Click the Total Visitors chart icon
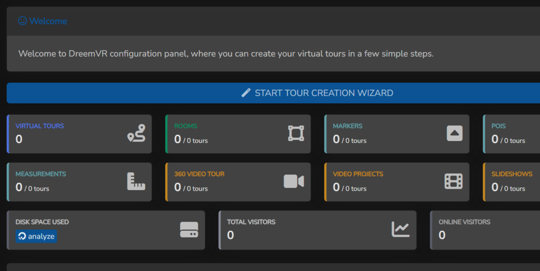The height and width of the screenshot is (271, 540). coord(400,229)
